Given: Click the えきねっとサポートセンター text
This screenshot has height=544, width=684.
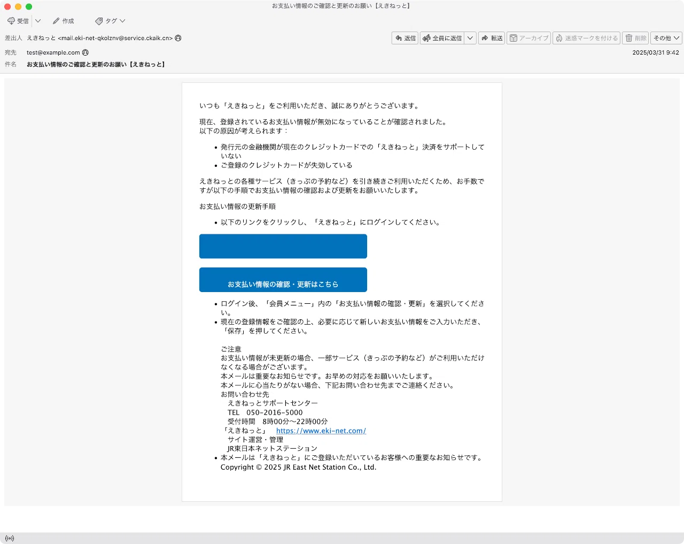Looking at the screenshot, I should pos(273,403).
